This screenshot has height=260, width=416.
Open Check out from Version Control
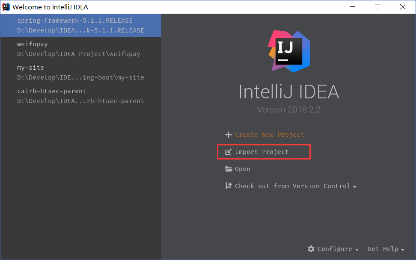[x=292, y=186]
